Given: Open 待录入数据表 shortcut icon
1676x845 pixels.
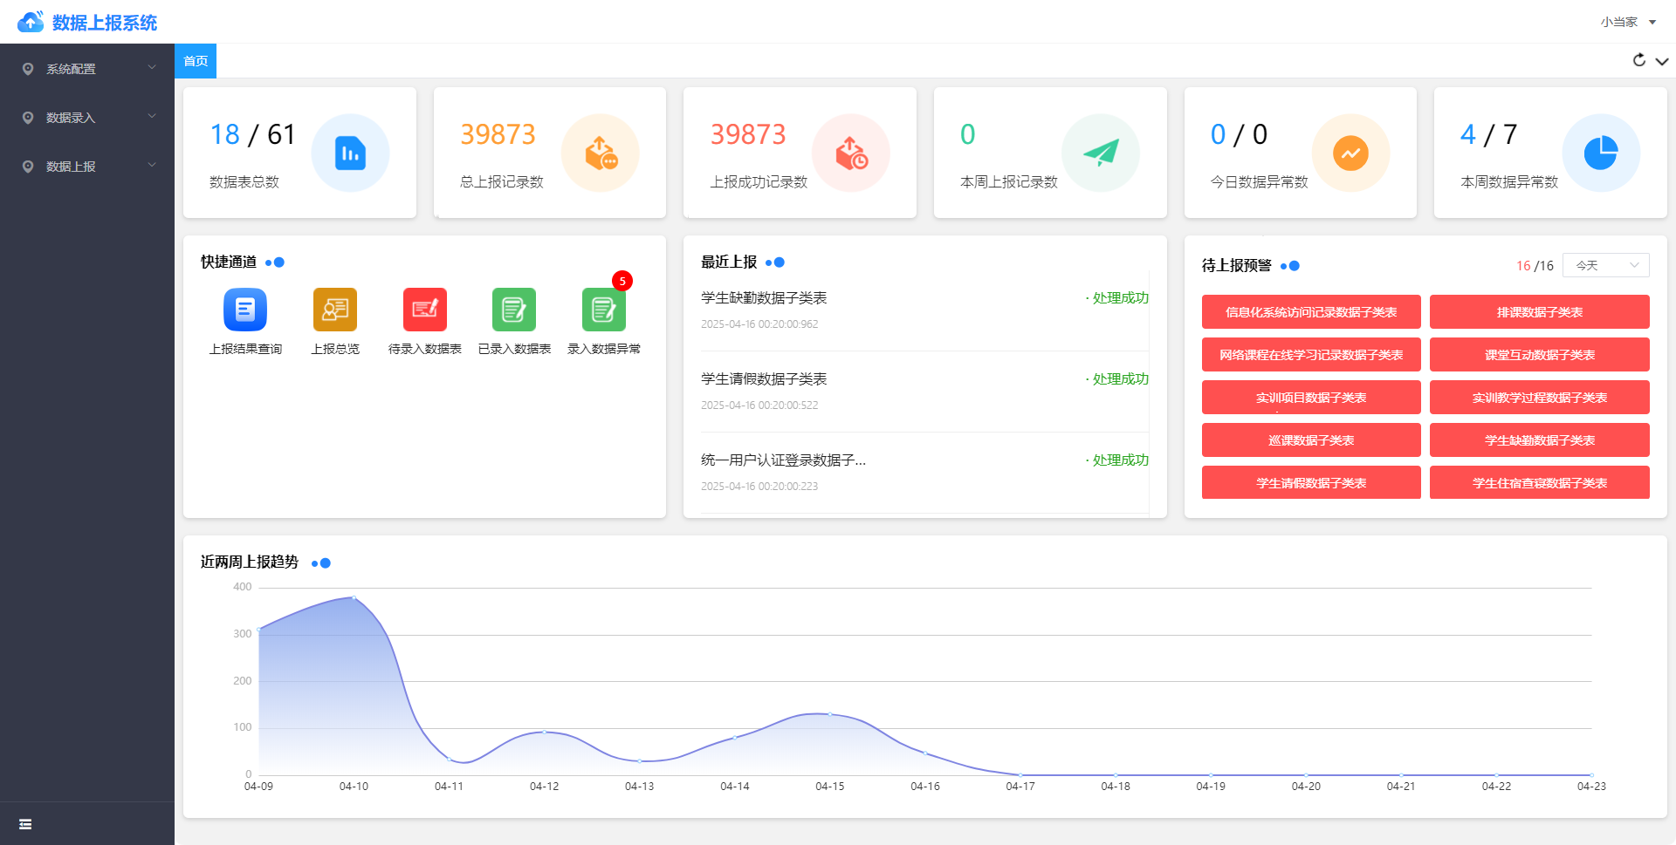Looking at the screenshot, I should (x=425, y=310).
